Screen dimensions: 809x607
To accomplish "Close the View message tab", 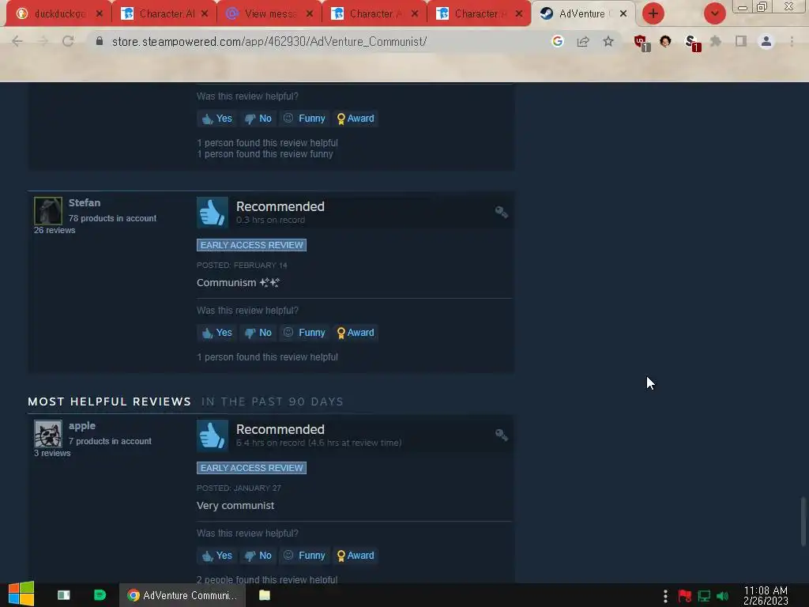I will pyautogui.click(x=310, y=14).
